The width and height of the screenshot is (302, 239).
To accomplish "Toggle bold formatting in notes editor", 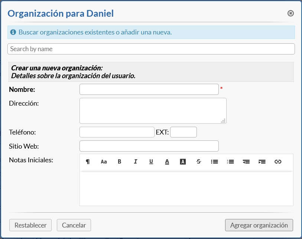I will tap(120, 162).
